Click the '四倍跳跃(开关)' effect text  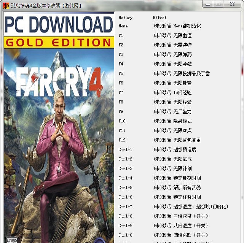pos(191,235)
